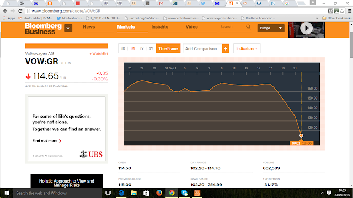Select the 1M chart range
This screenshot has width=353, height=198.
tap(132, 48)
